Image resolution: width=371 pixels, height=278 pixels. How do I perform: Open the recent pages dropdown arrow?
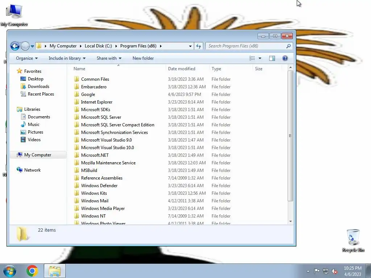click(32, 46)
